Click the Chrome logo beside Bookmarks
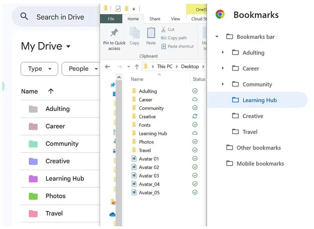 (220, 14)
